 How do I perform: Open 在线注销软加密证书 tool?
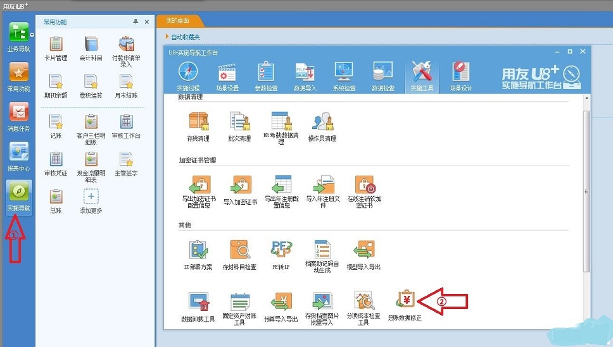tap(364, 192)
